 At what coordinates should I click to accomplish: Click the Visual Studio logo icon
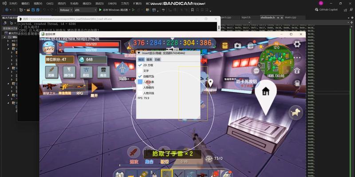point(4,3)
